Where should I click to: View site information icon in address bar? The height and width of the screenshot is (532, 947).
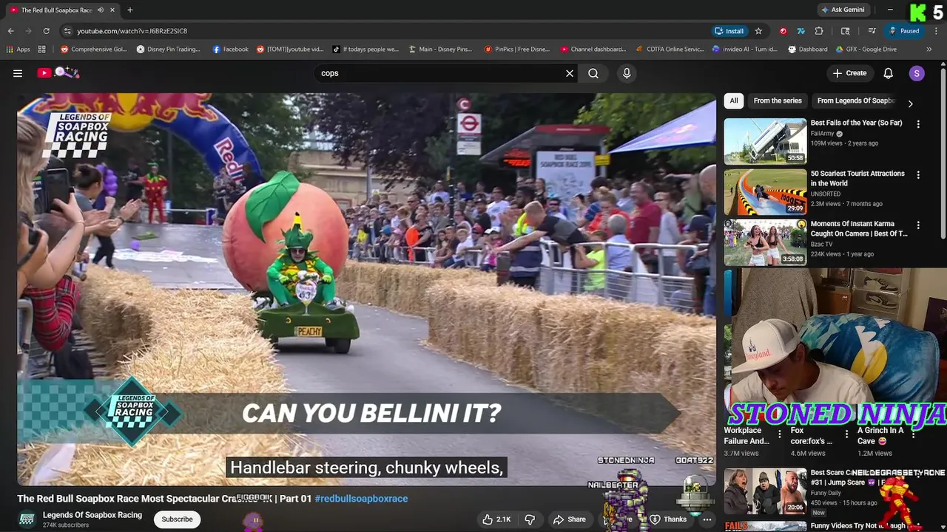(x=67, y=31)
